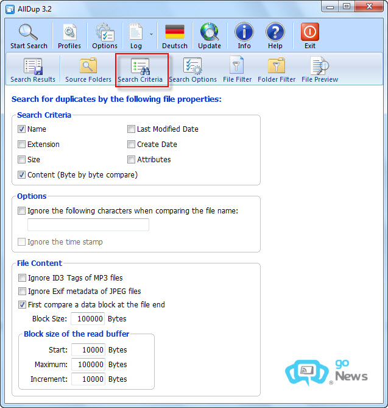Switch to the Source Folders tab
Viewport: 388px width, 408px height.
(88, 70)
